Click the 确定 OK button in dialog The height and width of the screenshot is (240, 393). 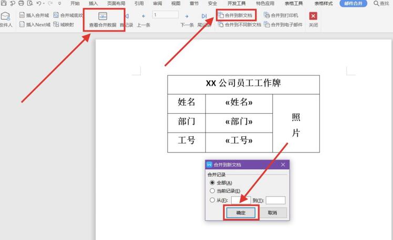point(241,213)
